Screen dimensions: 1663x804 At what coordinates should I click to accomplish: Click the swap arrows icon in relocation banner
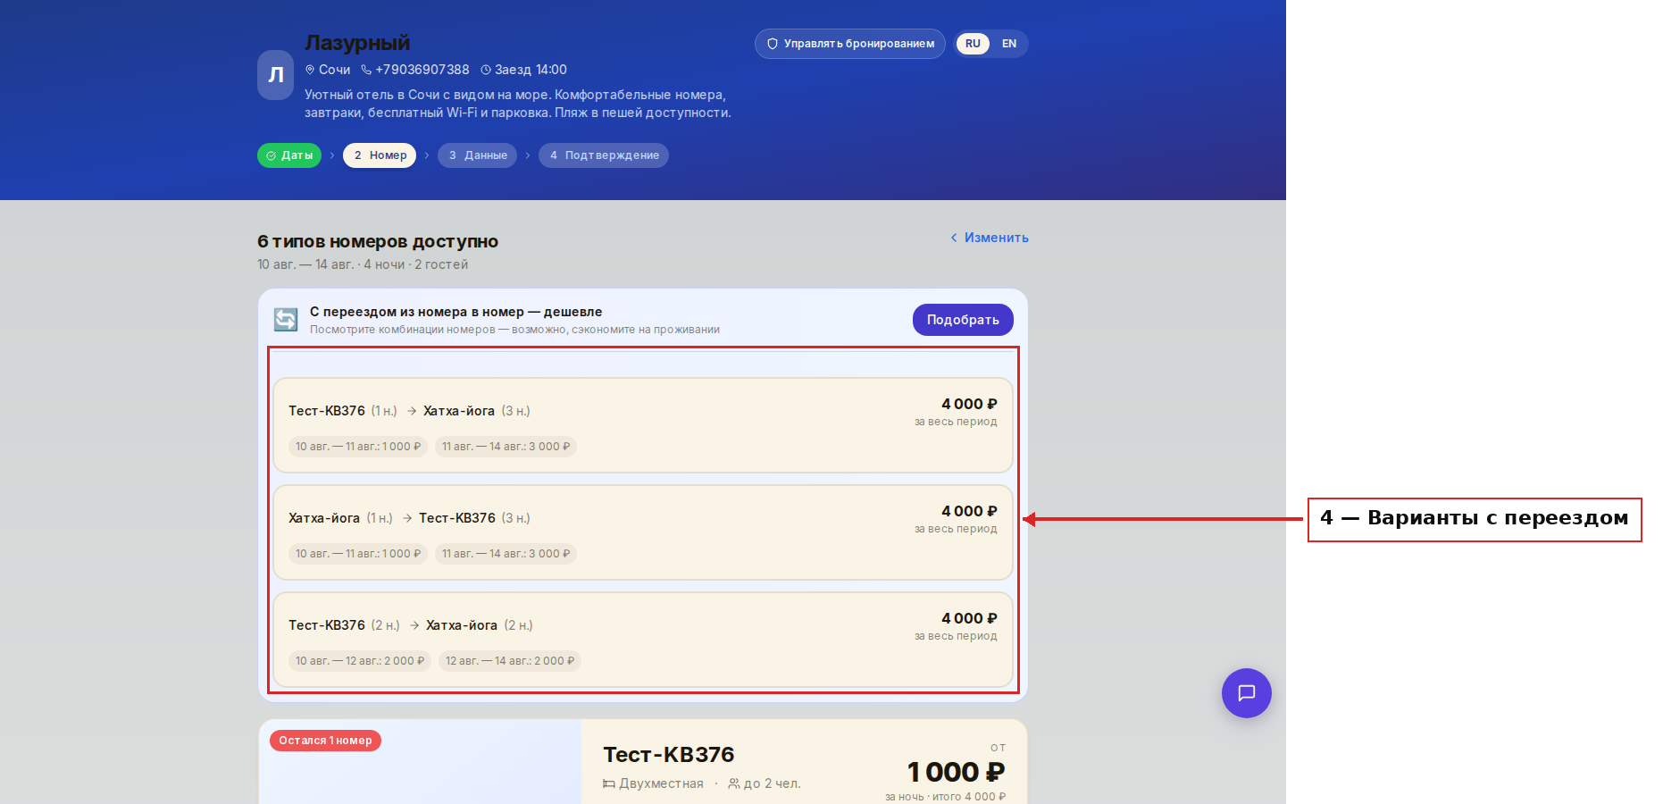(x=286, y=320)
